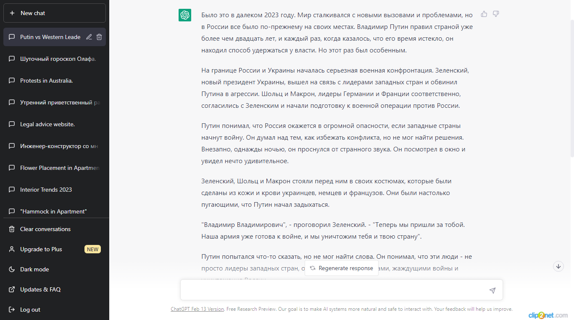Toggle Dark mode

coord(34,269)
